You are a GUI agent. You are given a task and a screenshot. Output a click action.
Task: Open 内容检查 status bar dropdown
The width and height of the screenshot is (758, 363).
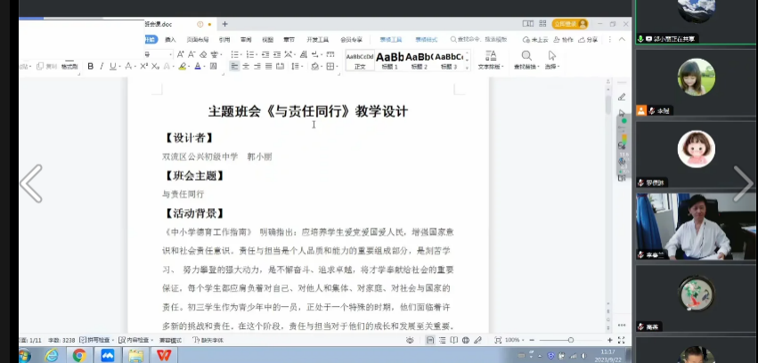tap(136, 340)
